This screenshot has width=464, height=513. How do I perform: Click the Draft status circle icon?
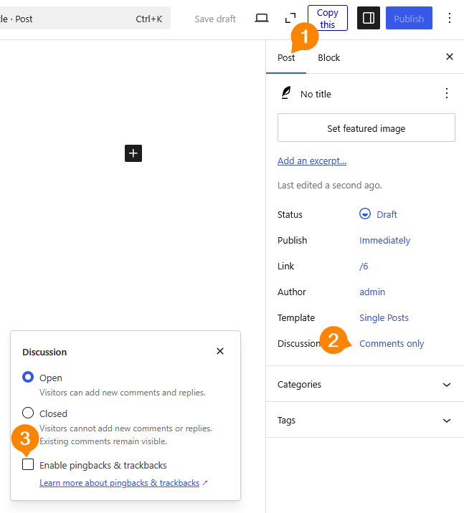pos(365,214)
